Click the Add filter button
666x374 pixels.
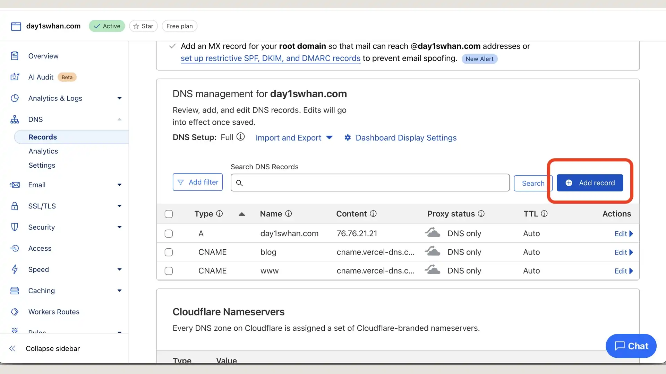pyautogui.click(x=198, y=182)
